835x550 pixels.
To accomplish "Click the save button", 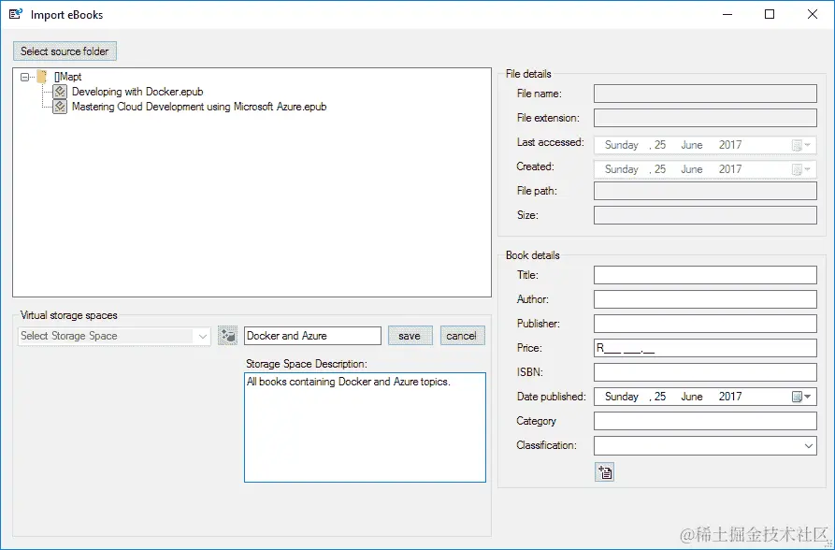I will coord(410,336).
